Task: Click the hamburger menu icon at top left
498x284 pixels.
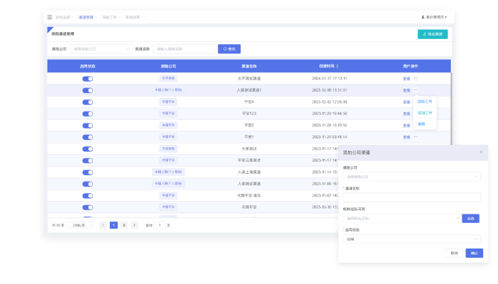Action: 50,16
